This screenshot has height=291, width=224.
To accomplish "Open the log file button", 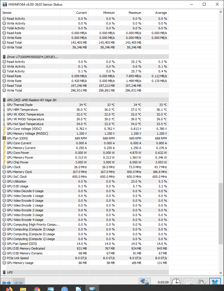I will 189,283.
